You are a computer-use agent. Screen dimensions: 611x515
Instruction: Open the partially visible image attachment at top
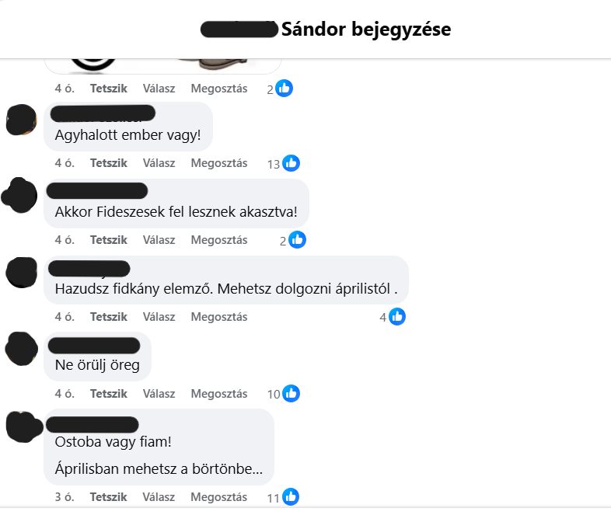point(163,66)
